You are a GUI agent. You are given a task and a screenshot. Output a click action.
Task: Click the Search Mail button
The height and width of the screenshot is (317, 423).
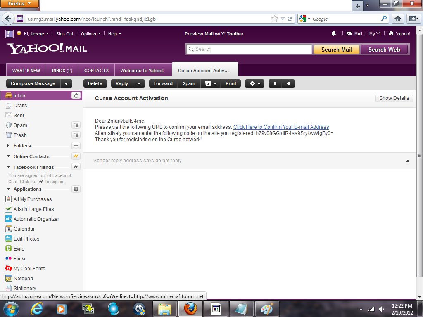[337, 50]
